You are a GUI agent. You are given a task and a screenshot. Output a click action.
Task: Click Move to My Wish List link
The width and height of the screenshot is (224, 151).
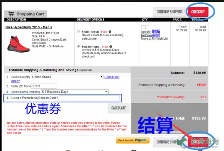(155, 38)
